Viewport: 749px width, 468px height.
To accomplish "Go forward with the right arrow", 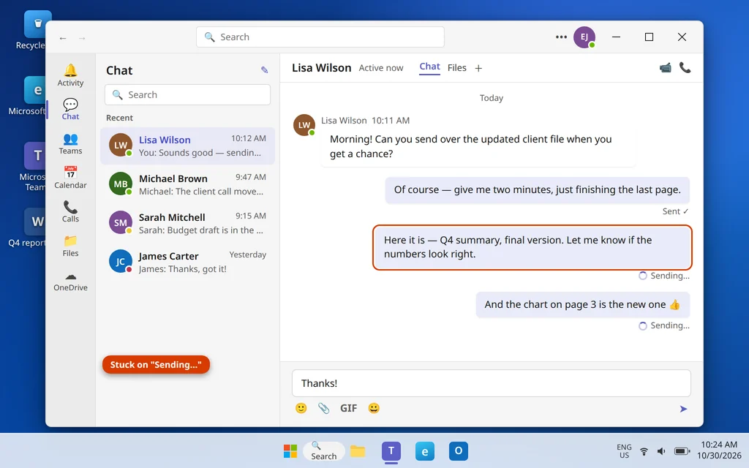I will coord(82,38).
